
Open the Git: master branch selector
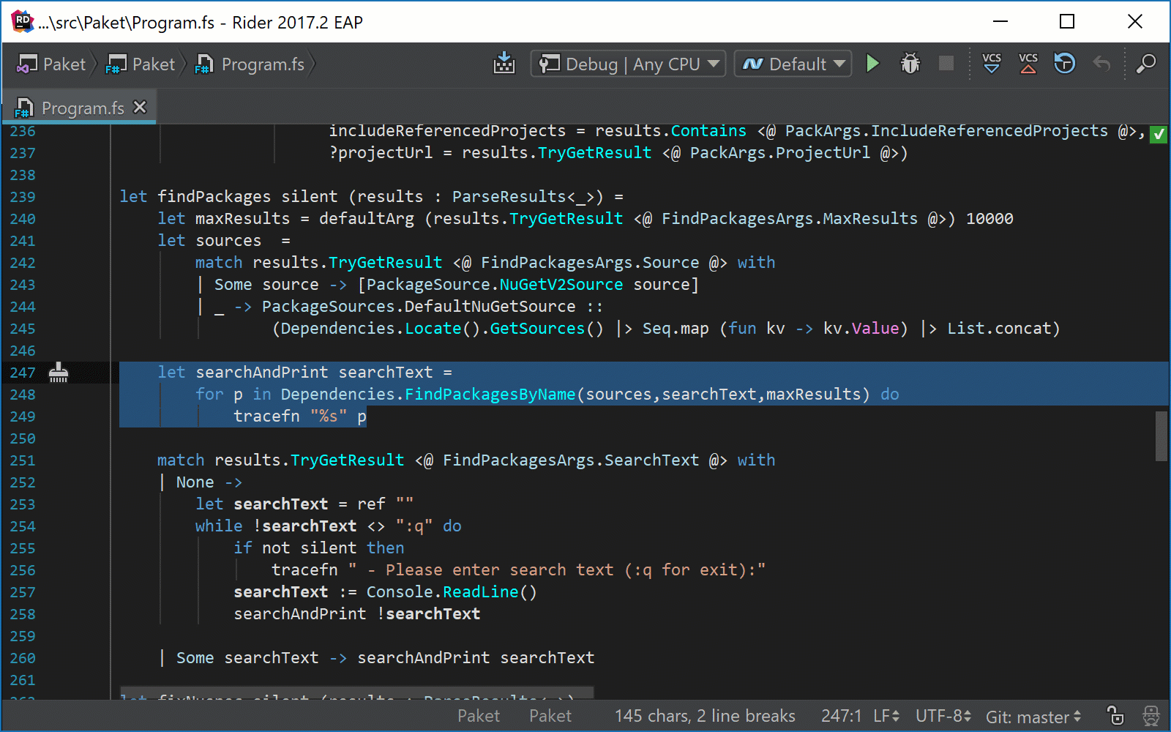coord(1033,717)
